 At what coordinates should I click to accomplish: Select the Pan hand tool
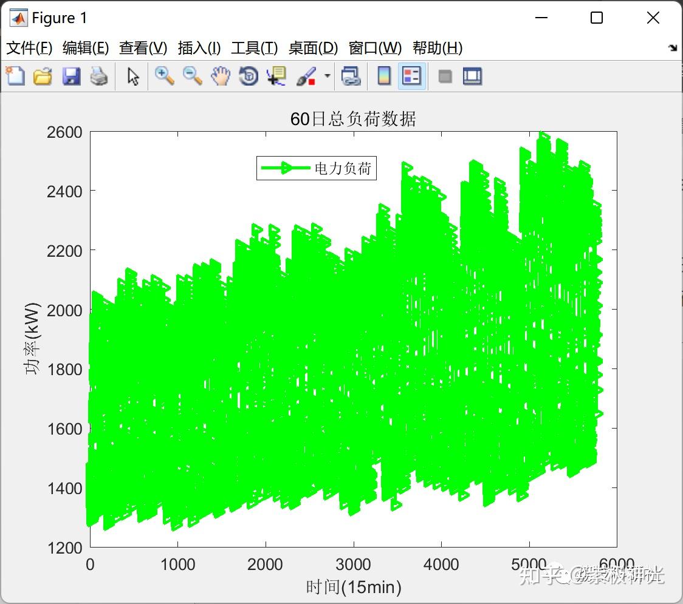coord(221,76)
